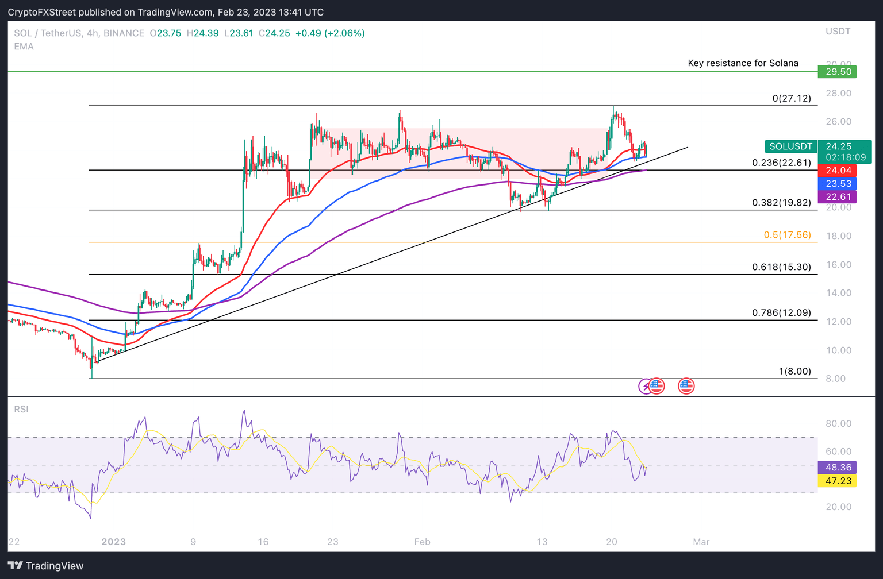Click the blue 23.53 EMA price label

click(x=838, y=184)
